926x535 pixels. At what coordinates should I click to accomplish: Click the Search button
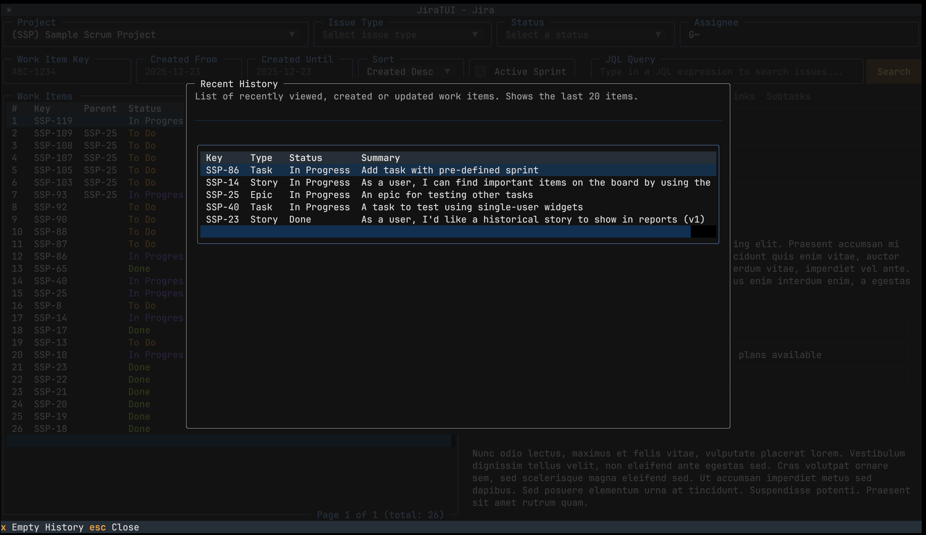(894, 71)
